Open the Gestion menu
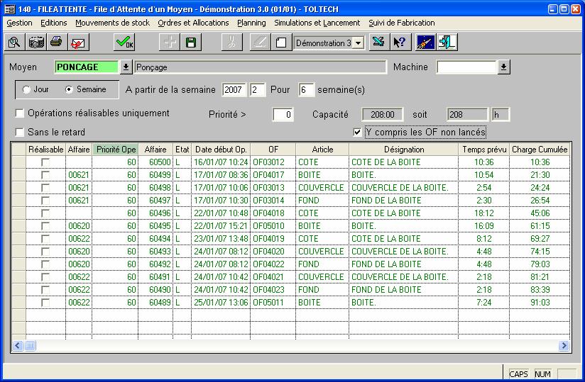Screen dimensions: 585x382 coord(19,23)
